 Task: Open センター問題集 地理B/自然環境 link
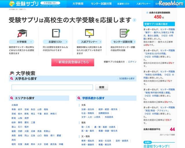click(x=159, y=74)
